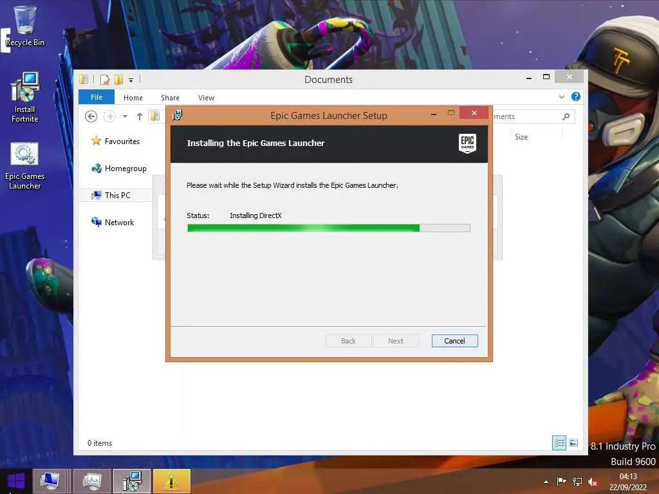Switch to Details view in status bar

coord(559,443)
